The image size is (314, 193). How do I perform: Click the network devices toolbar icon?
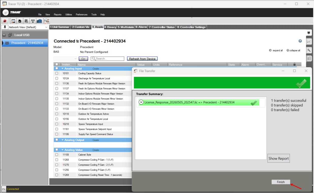tap(33, 21)
